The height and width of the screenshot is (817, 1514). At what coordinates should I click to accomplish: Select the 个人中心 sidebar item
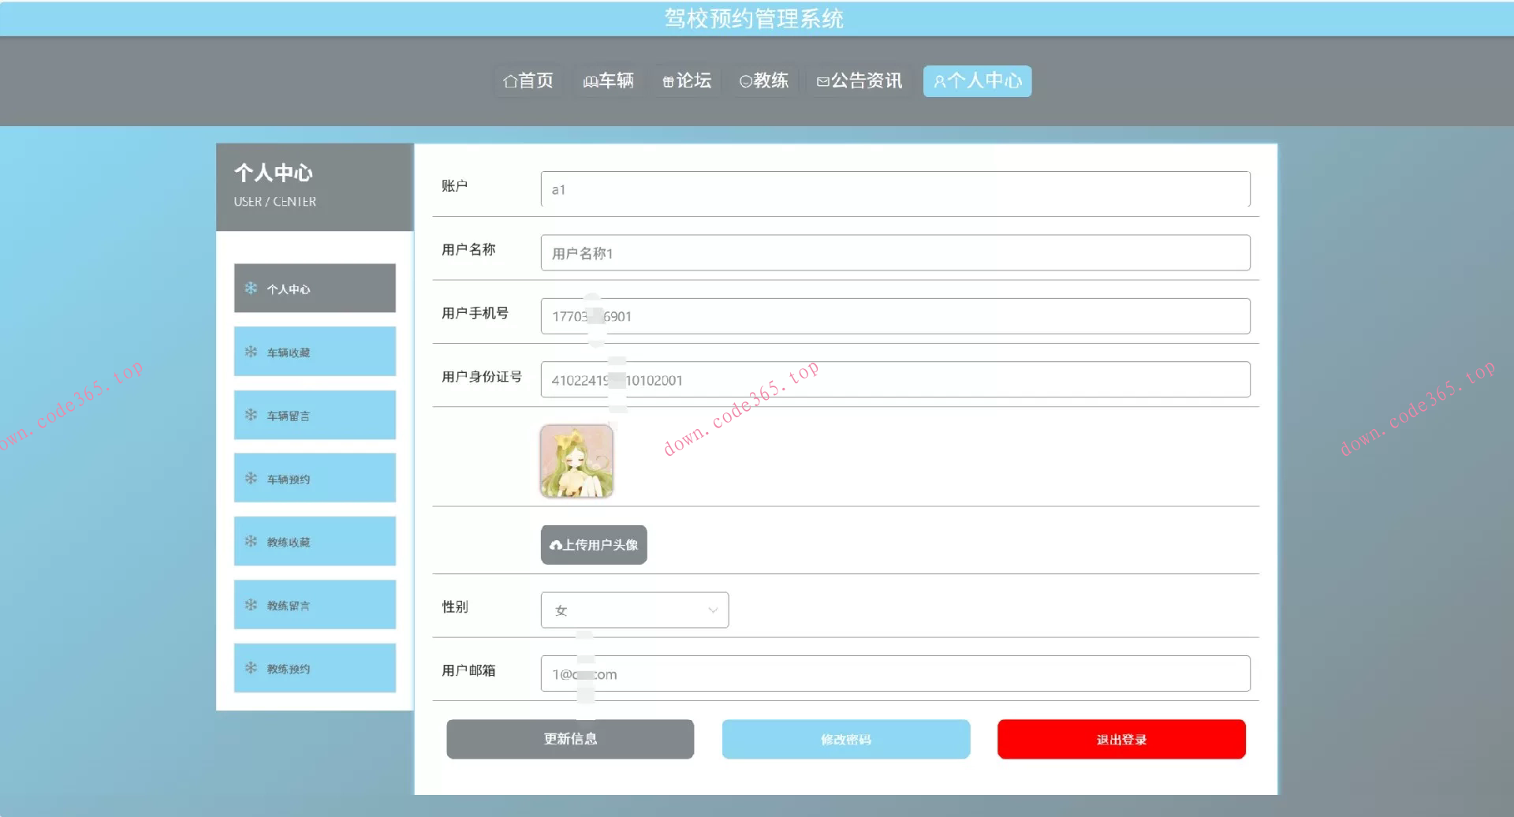click(x=315, y=289)
